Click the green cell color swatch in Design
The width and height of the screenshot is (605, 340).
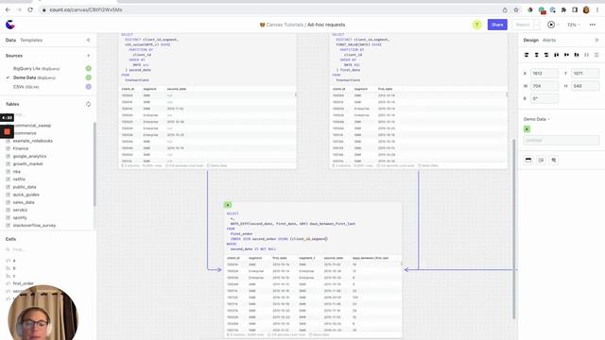[x=527, y=129]
